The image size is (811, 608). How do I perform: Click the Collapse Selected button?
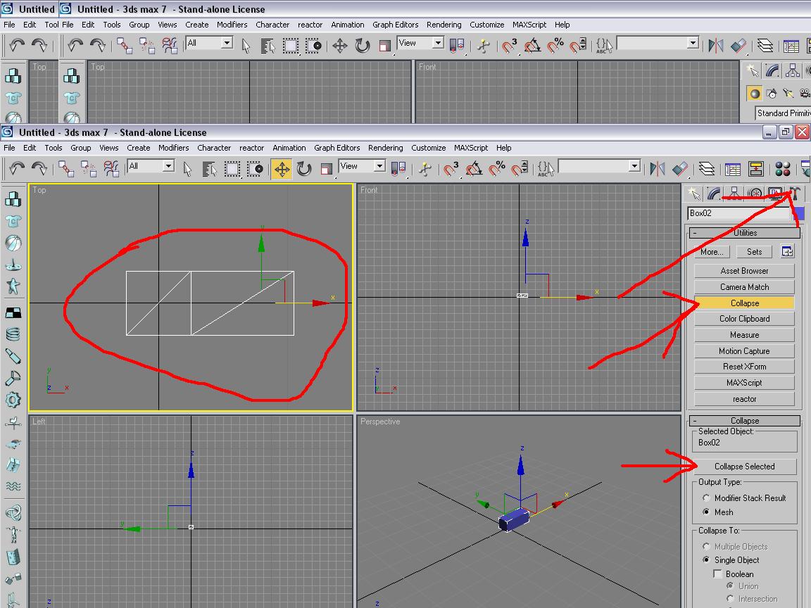[744, 467]
